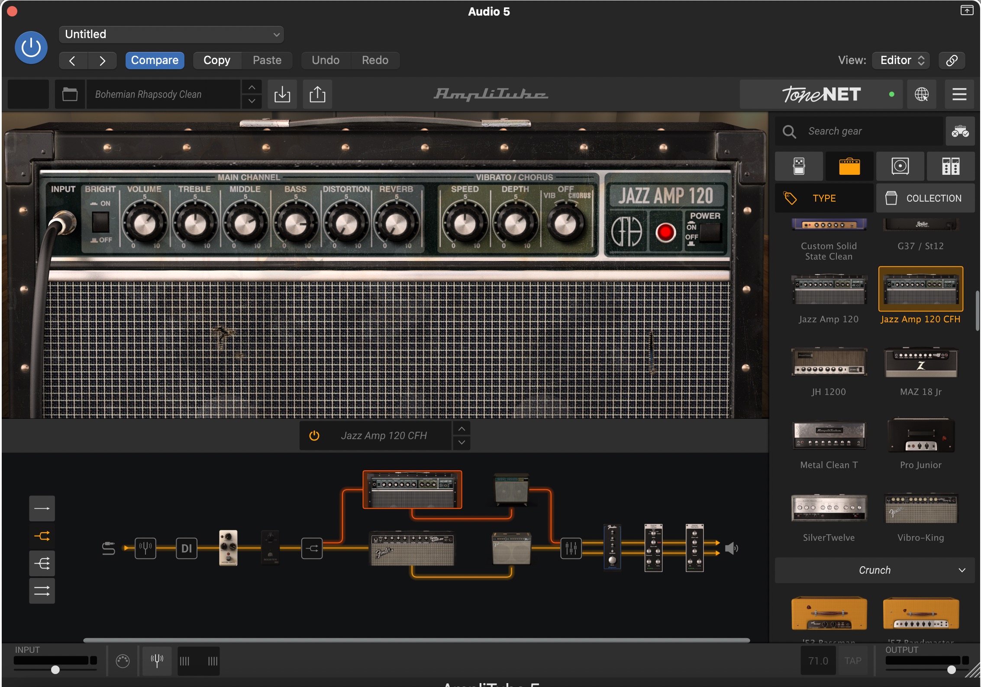
Task: Select the MAZ 18 Jr amp
Action: coord(921,362)
